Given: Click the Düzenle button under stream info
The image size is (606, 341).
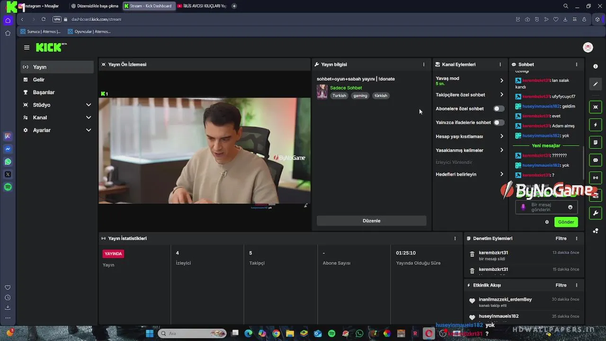Looking at the screenshot, I should 371,221.
